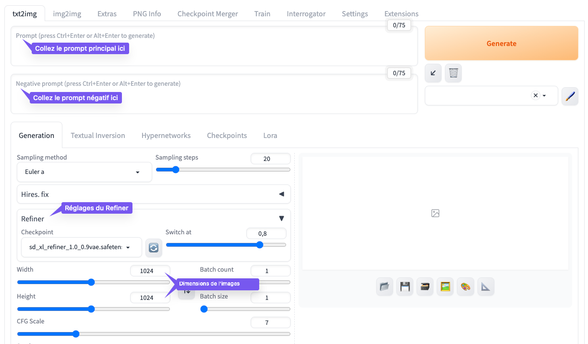The width and height of the screenshot is (588, 344).
Task: Send image to inpaint using palette icon
Action: click(x=465, y=287)
